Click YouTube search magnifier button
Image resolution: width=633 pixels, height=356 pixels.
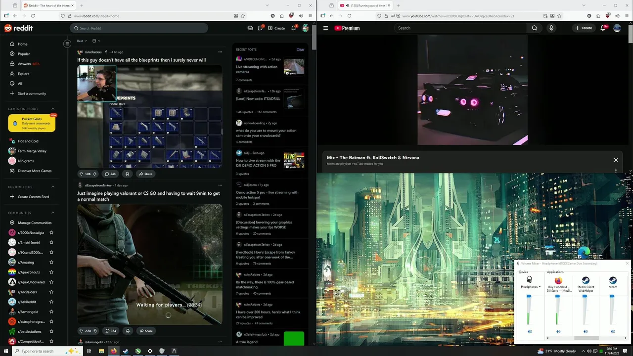[x=535, y=28]
